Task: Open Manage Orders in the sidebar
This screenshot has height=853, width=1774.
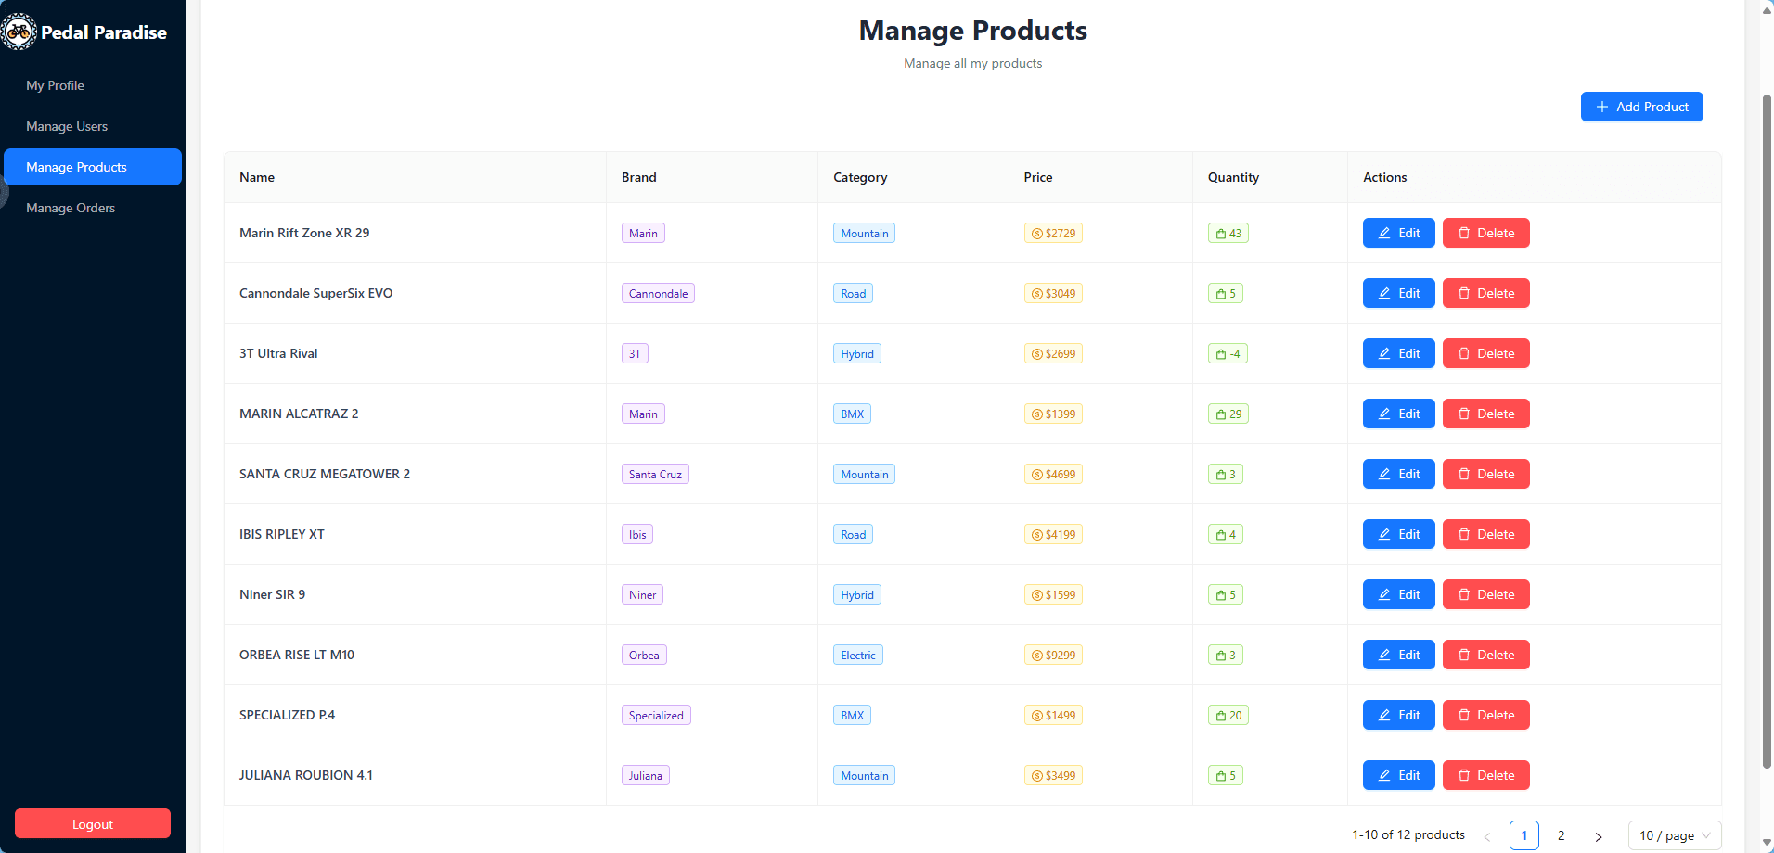Action: tap(71, 208)
